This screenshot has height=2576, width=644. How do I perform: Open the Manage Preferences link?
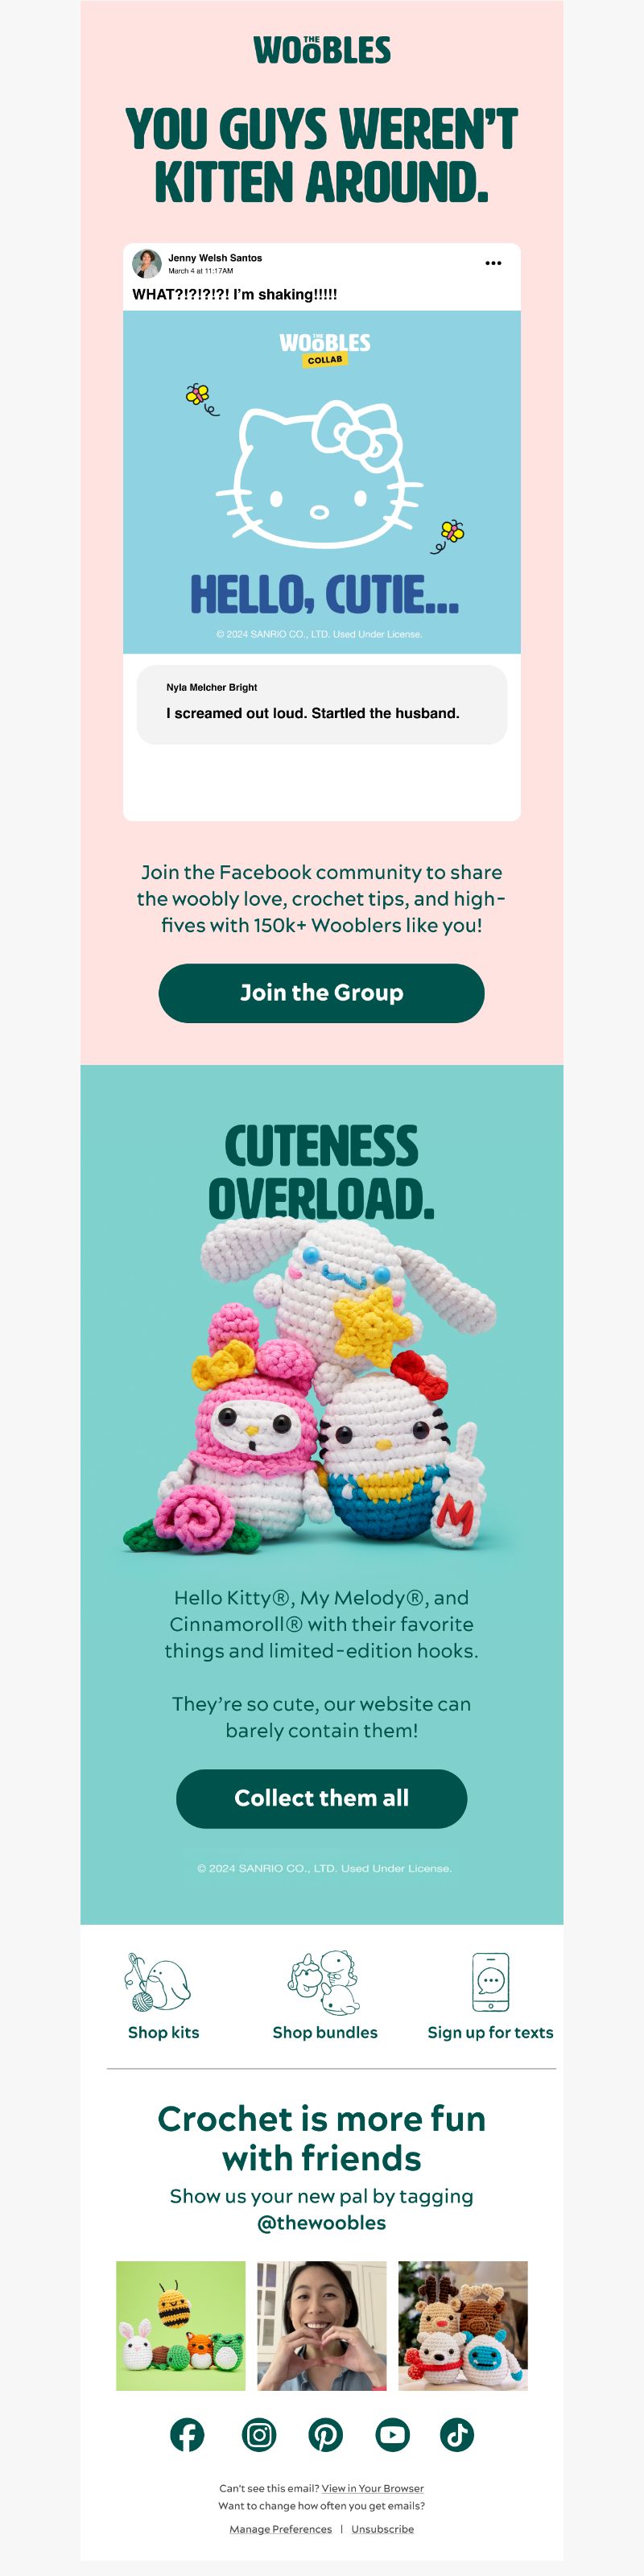point(281,2528)
